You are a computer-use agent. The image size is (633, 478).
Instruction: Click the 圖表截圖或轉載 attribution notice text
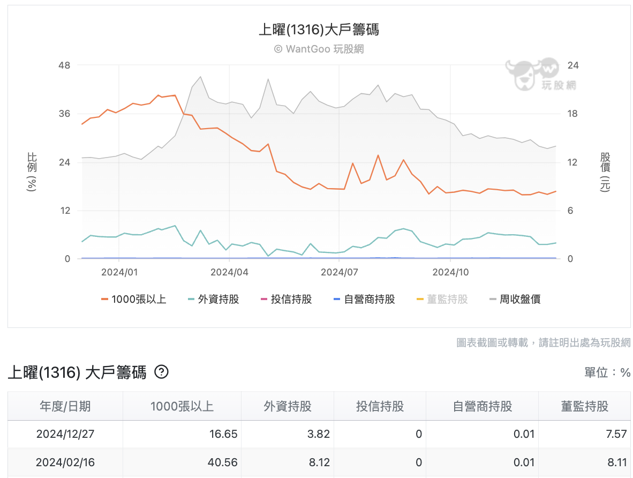coord(544,342)
